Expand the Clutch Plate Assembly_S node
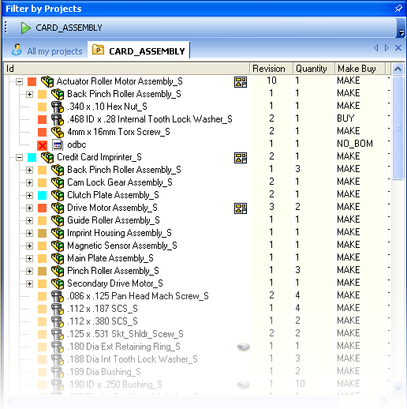 (x=29, y=195)
